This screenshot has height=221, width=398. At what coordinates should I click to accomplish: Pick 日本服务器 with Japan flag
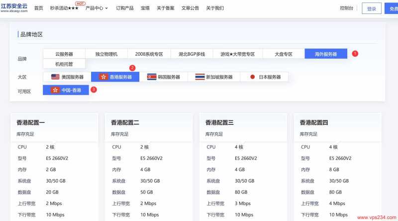(x=265, y=77)
